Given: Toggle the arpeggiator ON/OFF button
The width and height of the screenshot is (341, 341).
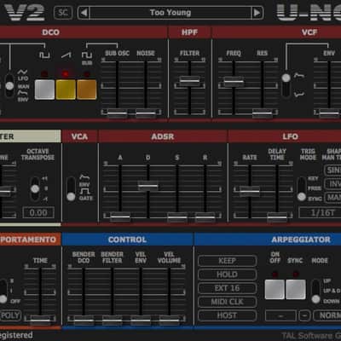Looking at the screenshot, I should click(275, 290).
